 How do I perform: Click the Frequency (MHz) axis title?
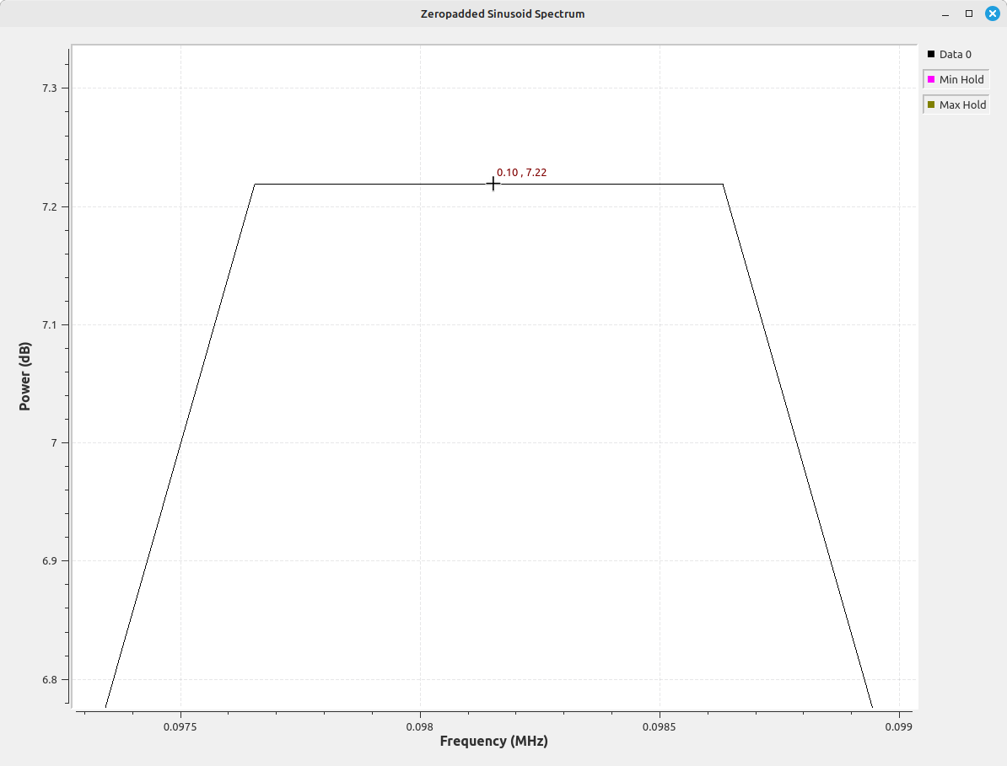(493, 742)
